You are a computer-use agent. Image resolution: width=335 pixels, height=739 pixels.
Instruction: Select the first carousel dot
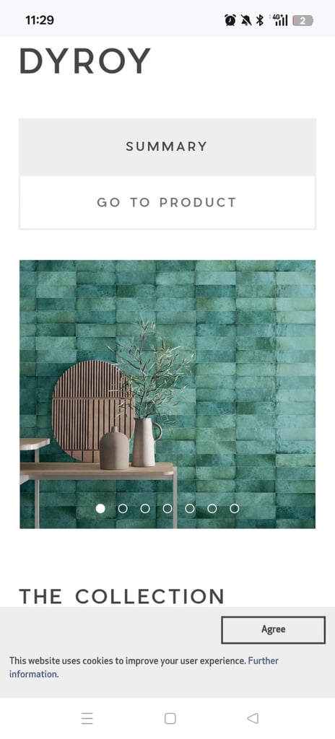click(100, 509)
